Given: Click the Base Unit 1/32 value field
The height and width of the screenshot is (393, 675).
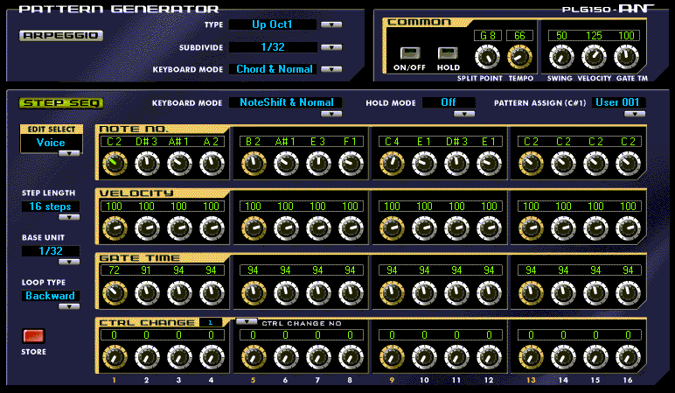Looking at the screenshot, I should 51,251.
